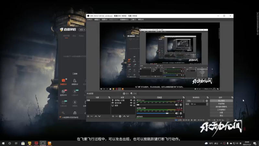Open Task View on taskbar
This screenshot has width=259, height=146.
[x=16, y=143]
